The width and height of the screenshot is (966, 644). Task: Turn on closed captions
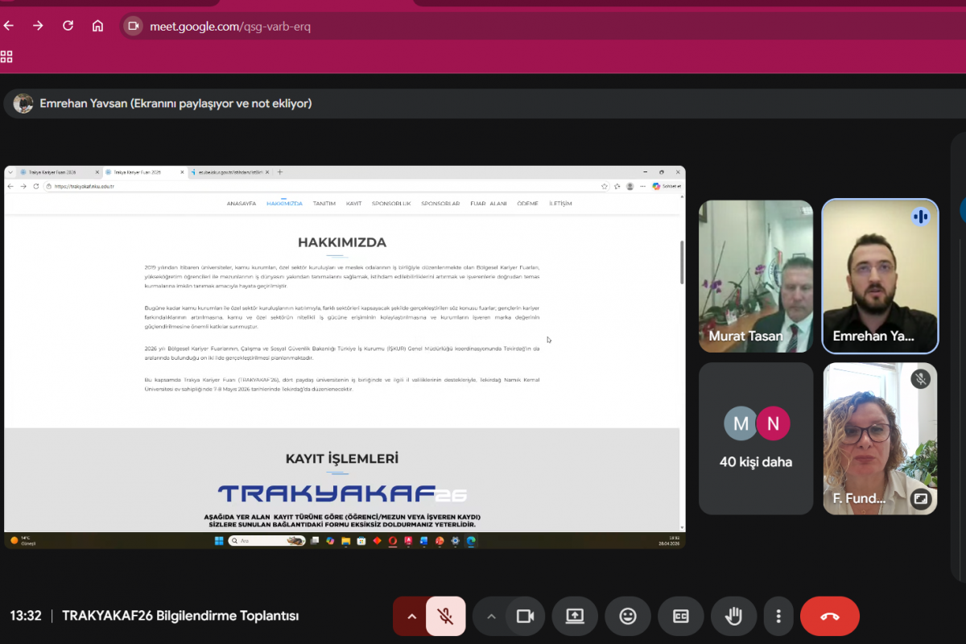680,617
